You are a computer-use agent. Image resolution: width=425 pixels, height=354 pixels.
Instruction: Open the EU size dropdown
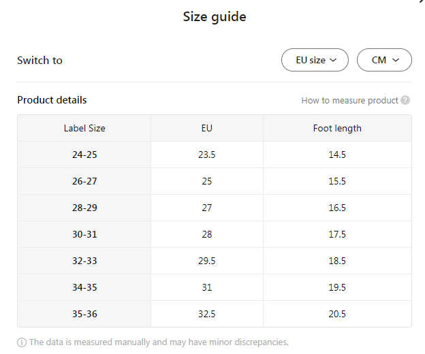(x=315, y=60)
